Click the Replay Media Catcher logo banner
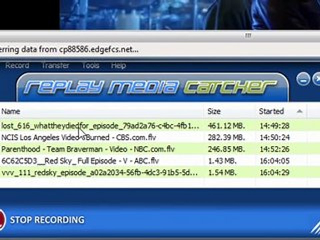 [x=153, y=87]
